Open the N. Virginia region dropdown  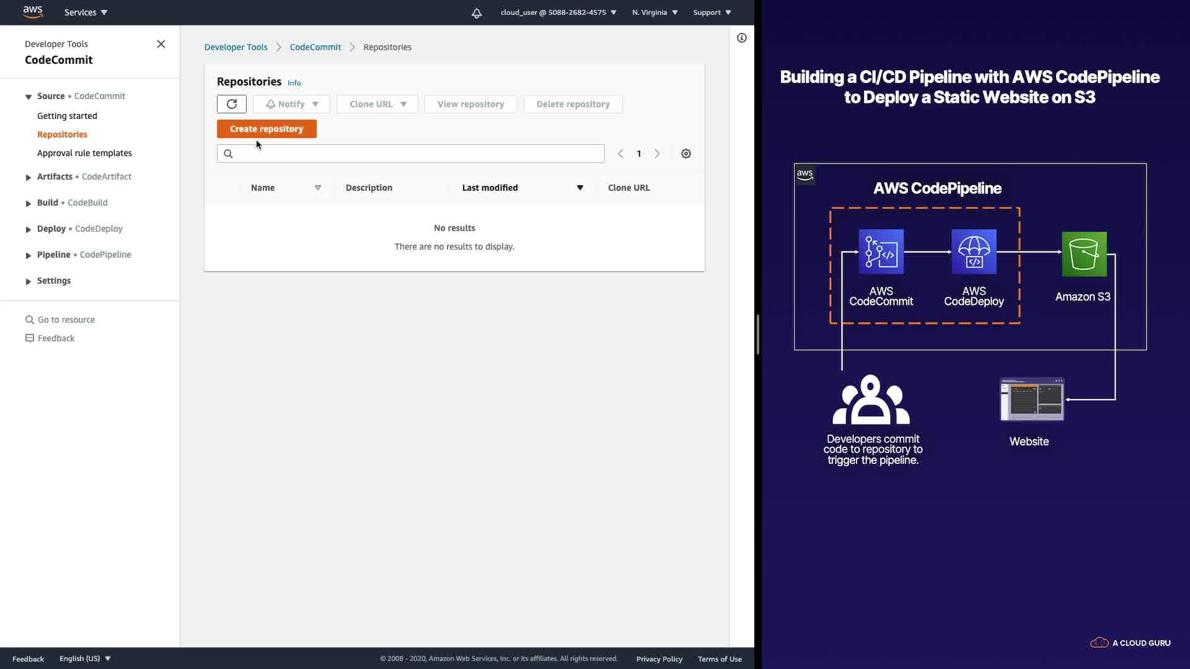tap(655, 12)
